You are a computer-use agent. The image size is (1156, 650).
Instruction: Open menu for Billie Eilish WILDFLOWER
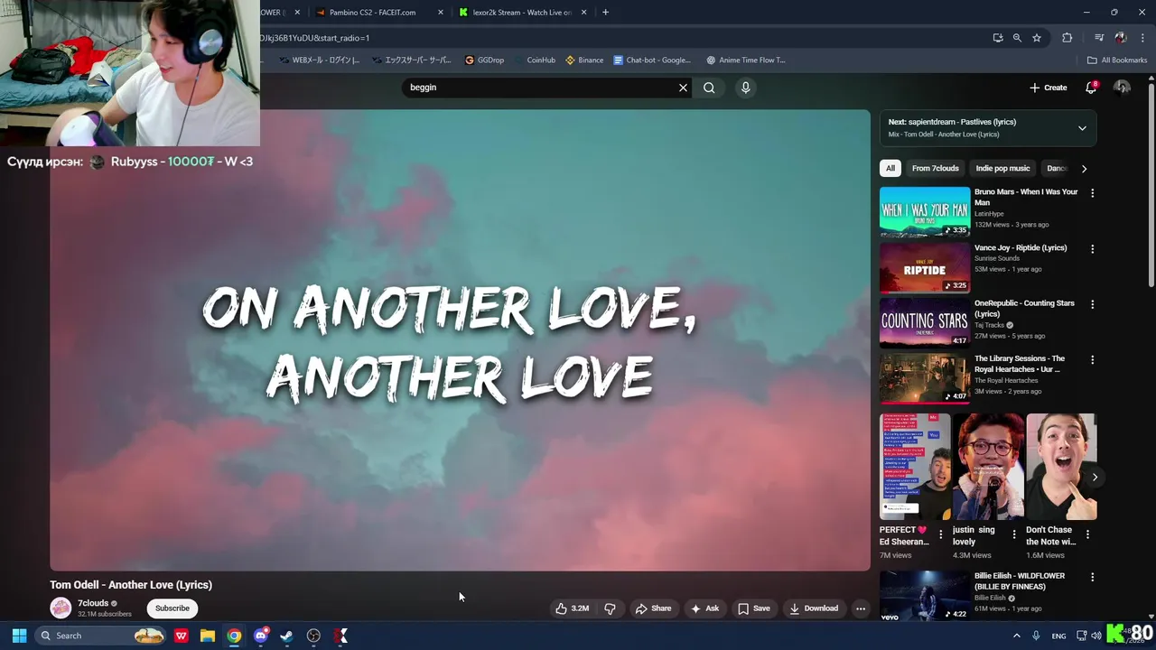[x=1092, y=577]
